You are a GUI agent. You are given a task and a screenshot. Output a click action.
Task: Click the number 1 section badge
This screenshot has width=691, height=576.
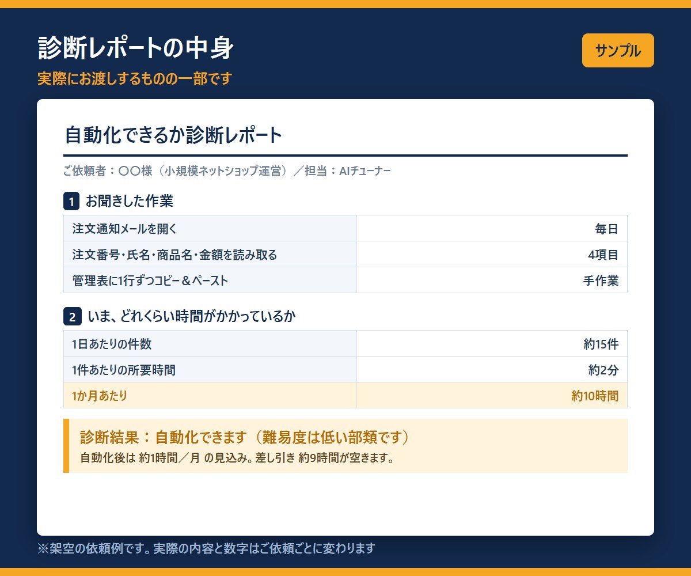coord(71,202)
